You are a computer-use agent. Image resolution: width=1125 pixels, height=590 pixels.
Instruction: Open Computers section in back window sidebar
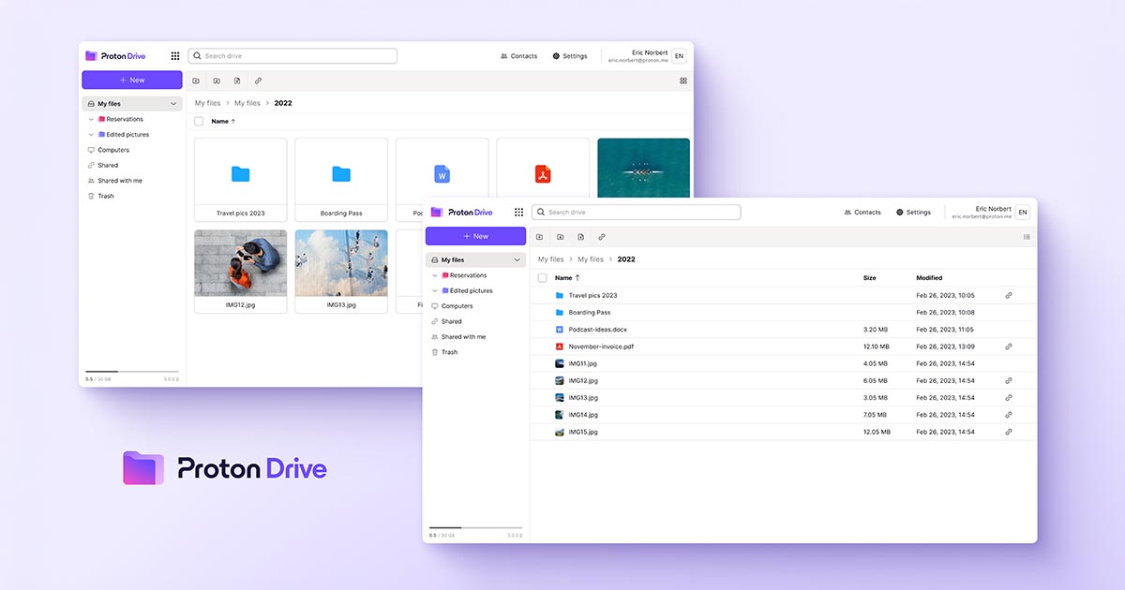click(x=113, y=150)
